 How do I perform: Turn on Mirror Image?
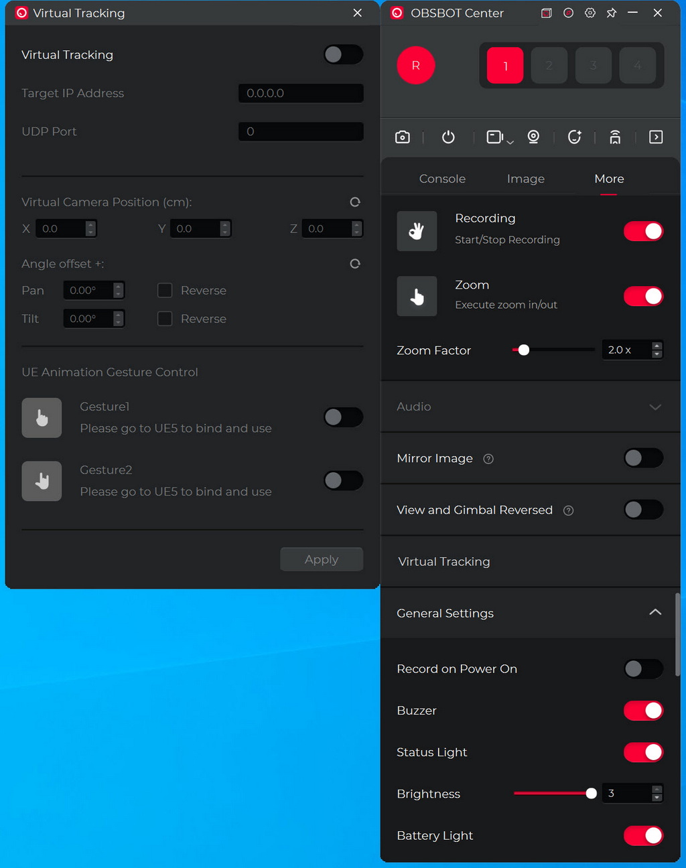click(643, 458)
